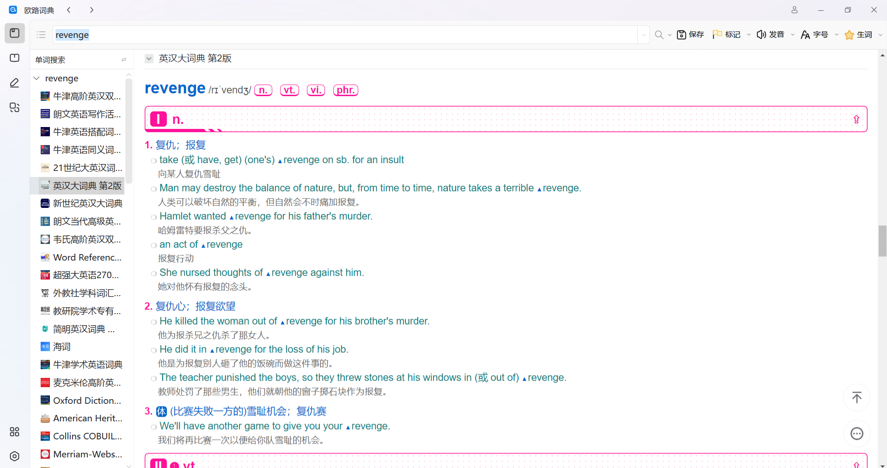The width and height of the screenshot is (887, 468).
Task: Play pronunciation with 发音 button
Action: (x=771, y=35)
